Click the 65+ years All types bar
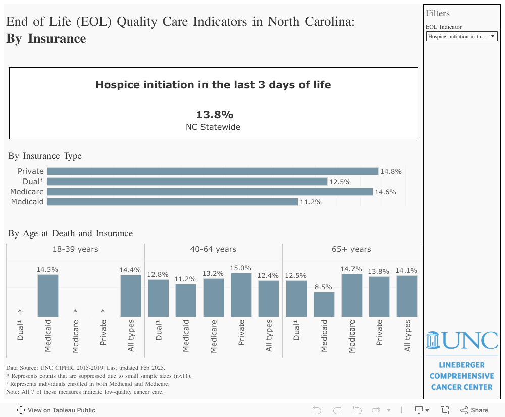 (x=407, y=296)
